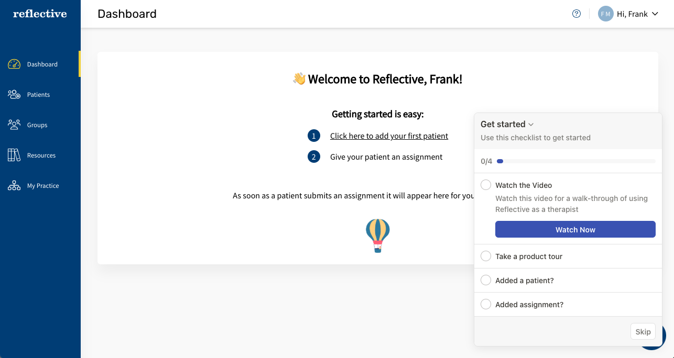The image size is (674, 358).
Task: Tick the Added a patient circle
Action: tap(486, 280)
